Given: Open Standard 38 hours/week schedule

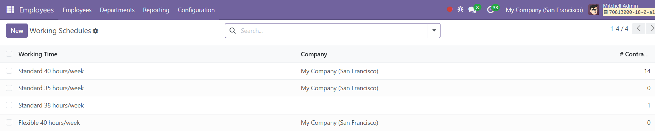Looking at the screenshot, I should pos(51,105).
